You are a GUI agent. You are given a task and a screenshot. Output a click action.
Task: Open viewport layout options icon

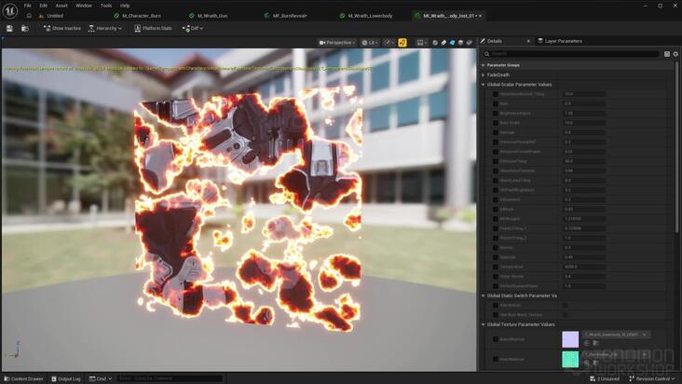click(x=421, y=43)
